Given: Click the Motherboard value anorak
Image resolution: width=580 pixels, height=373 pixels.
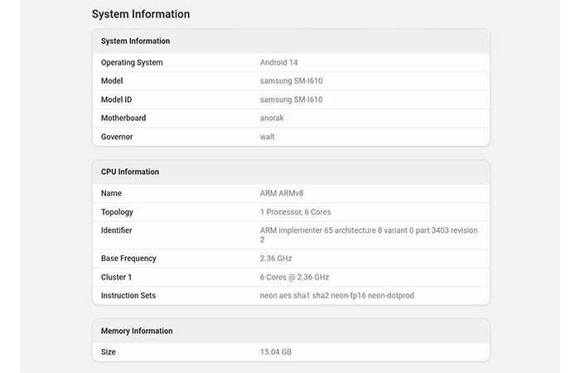Looking at the screenshot, I should pos(272,118).
